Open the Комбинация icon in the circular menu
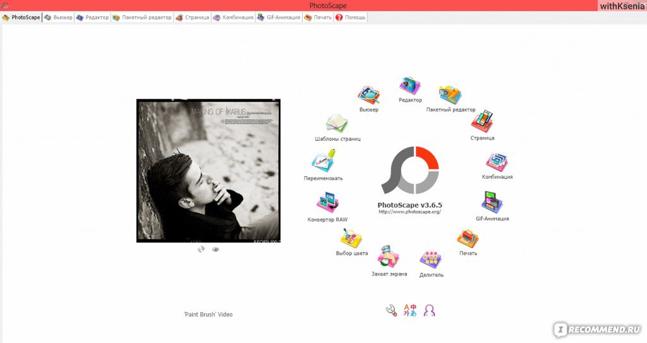This screenshot has width=647, height=343. coord(497,162)
